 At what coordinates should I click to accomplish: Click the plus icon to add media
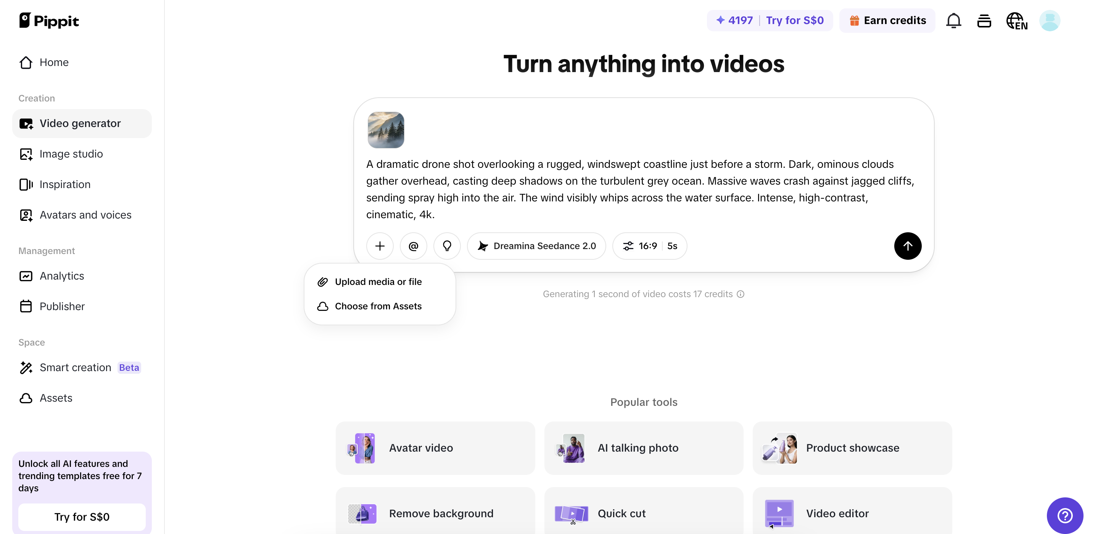coord(379,246)
